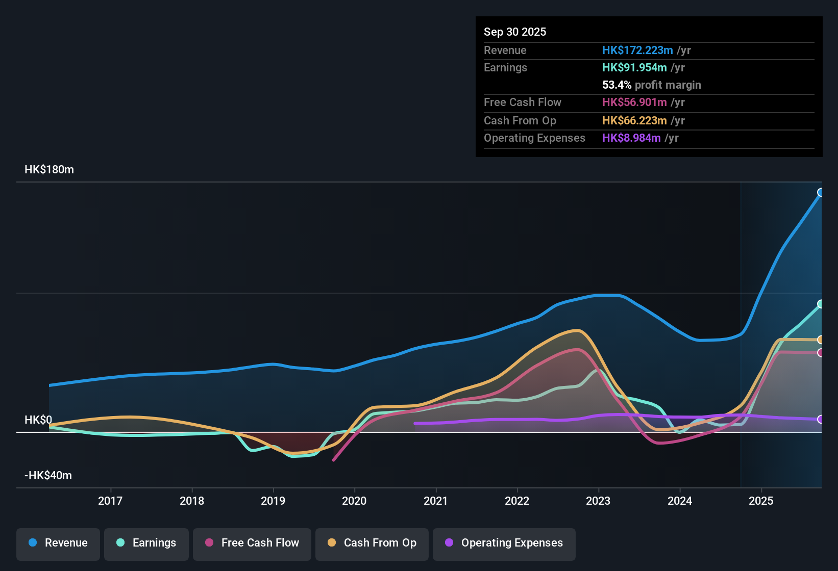Viewport: 838px width, 571px height.
Task: Select the 2023 year label on the axis
Action: pos(598,501)
